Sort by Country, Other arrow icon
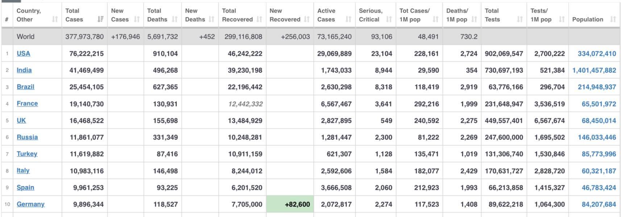Screen dimensions: 625x217 (x=55, y=19)
